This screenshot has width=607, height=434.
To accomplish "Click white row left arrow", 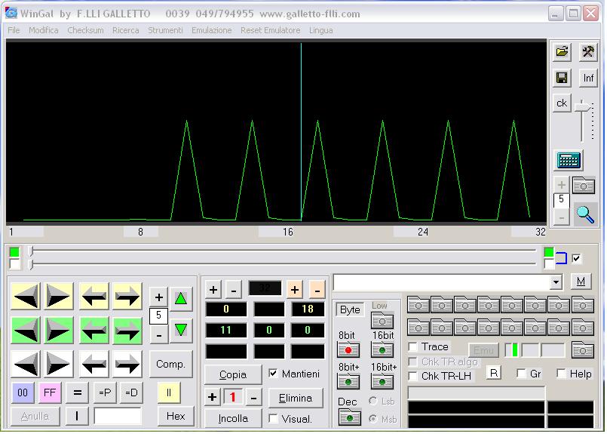I will click(x=94, y=364).
